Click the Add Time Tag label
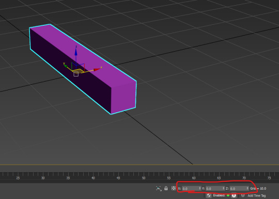Image resolution: width=279 pixels, height=199 pixels. (x=257, y=195)
